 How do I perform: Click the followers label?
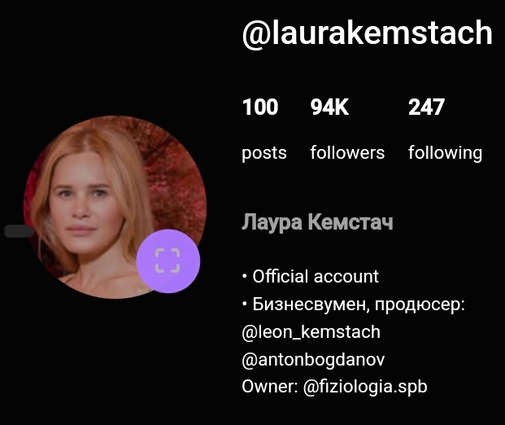click(347, 152)
